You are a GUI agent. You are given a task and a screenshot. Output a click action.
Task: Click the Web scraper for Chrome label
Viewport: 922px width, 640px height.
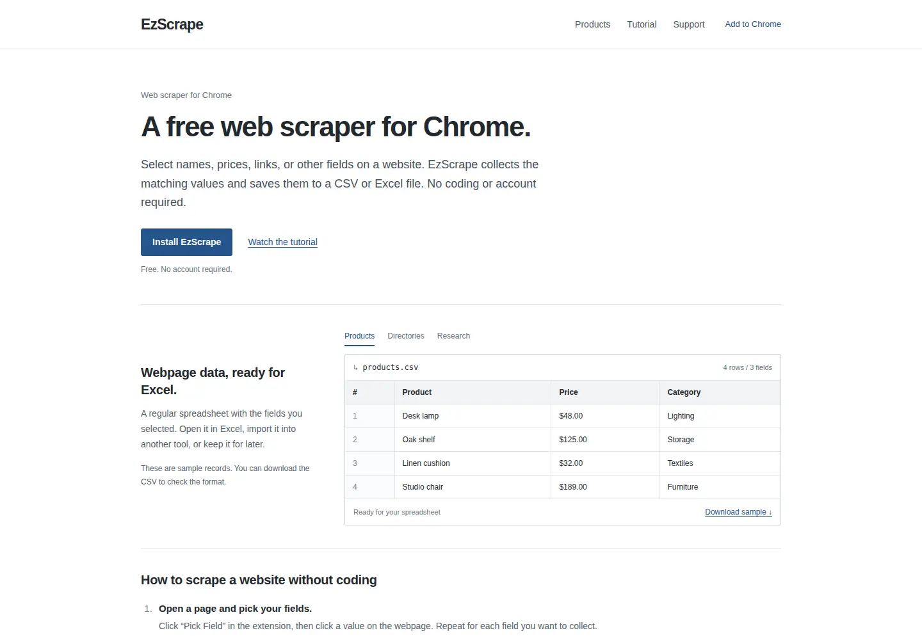point(186,95)
